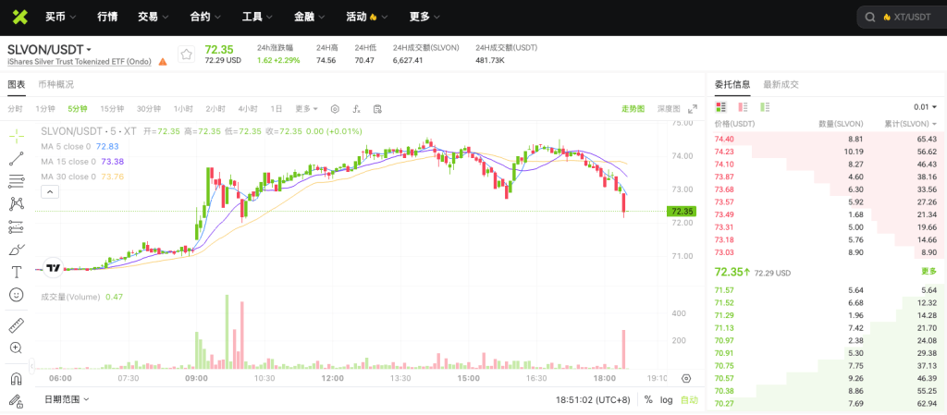Click the 72.35 price axis label
The height and width of the screenshot is (415, 947).
click(682, 211)
